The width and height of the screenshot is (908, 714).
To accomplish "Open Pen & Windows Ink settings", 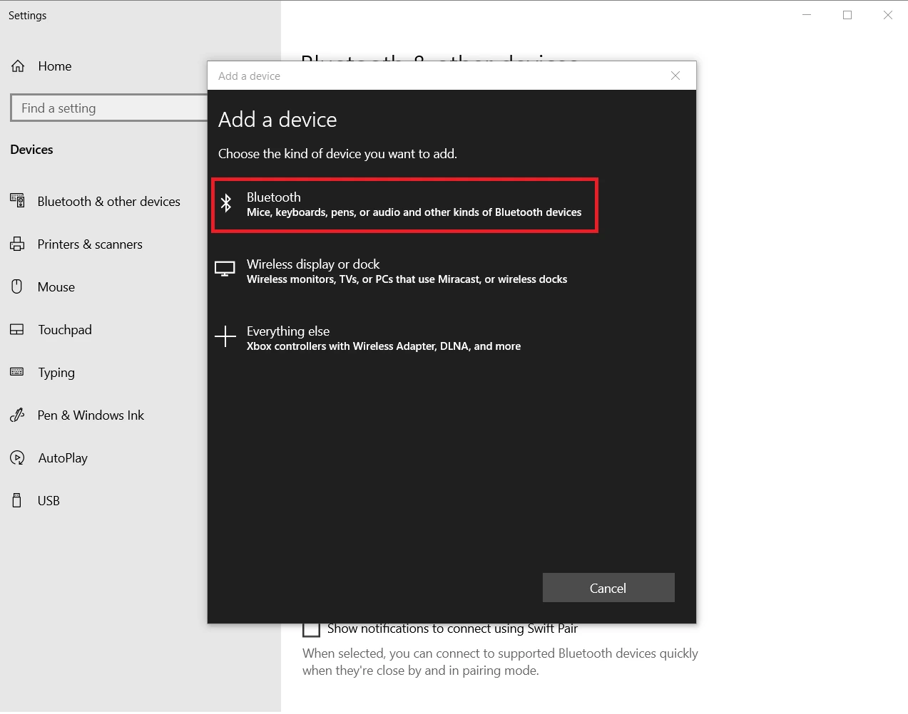I will (91, 415).
